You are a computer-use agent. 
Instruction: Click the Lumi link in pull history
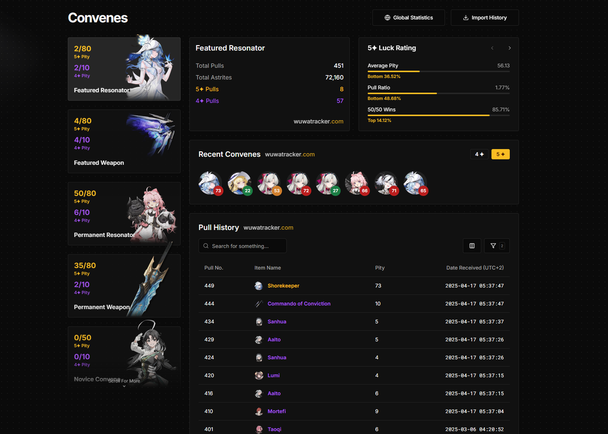[273, 375]
